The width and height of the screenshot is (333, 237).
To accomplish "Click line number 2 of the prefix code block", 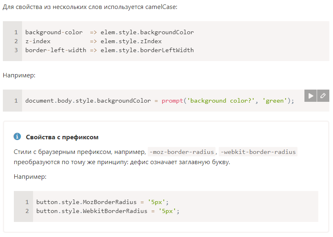I will pos(27,211).
